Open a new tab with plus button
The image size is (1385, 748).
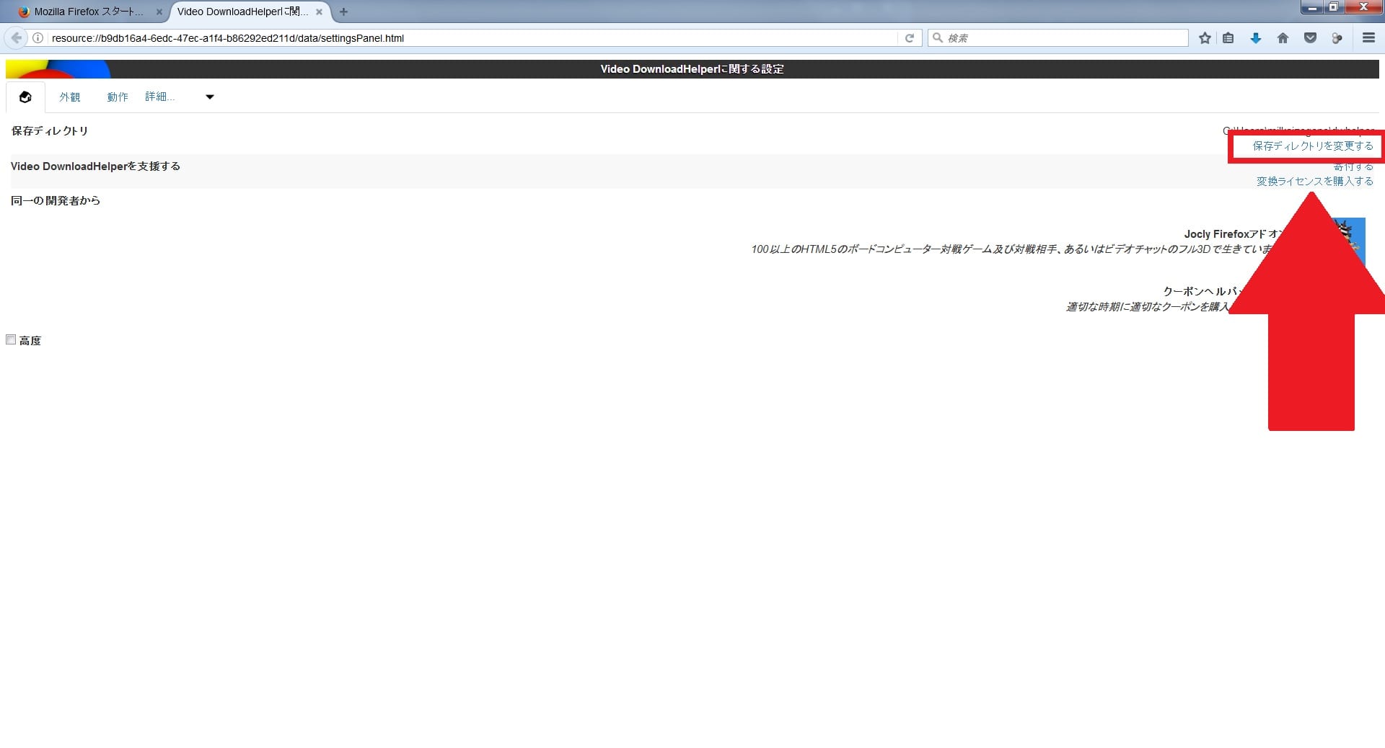[343, 12]
